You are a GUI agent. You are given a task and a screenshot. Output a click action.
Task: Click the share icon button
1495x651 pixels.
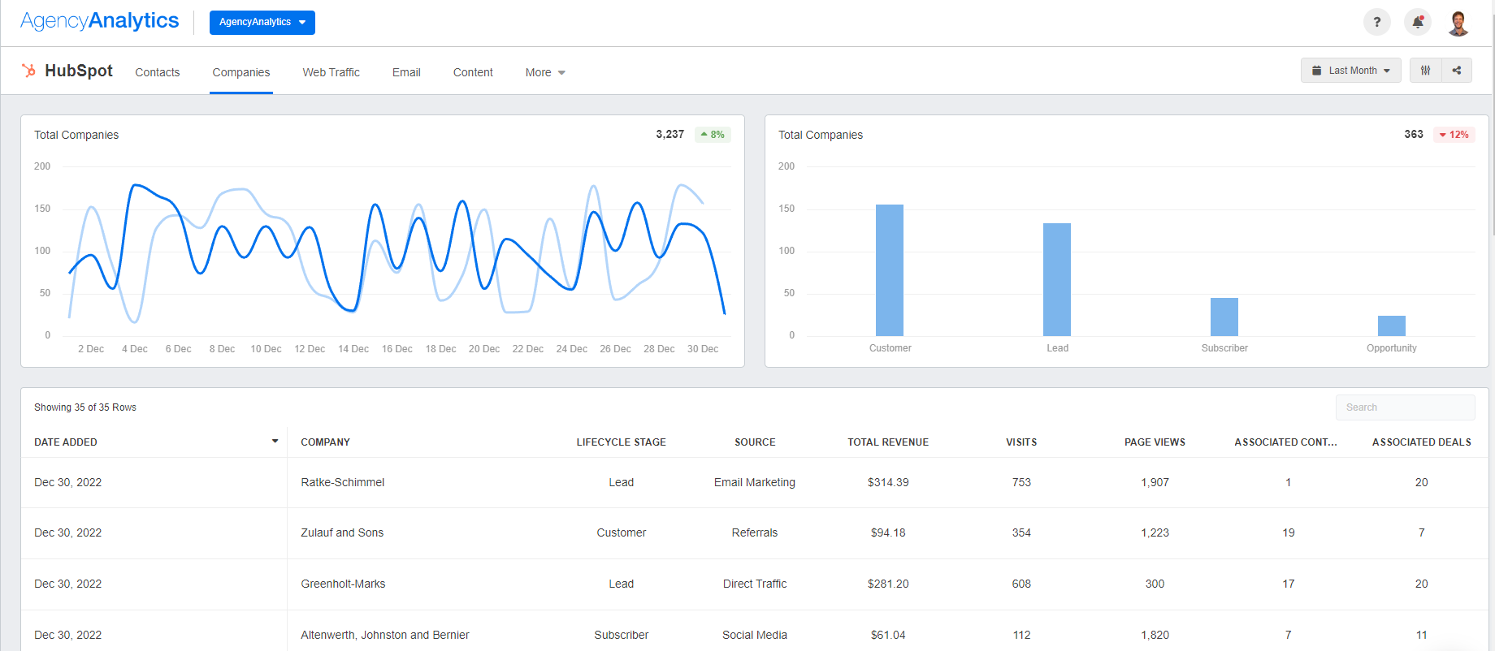point(1457,71)
